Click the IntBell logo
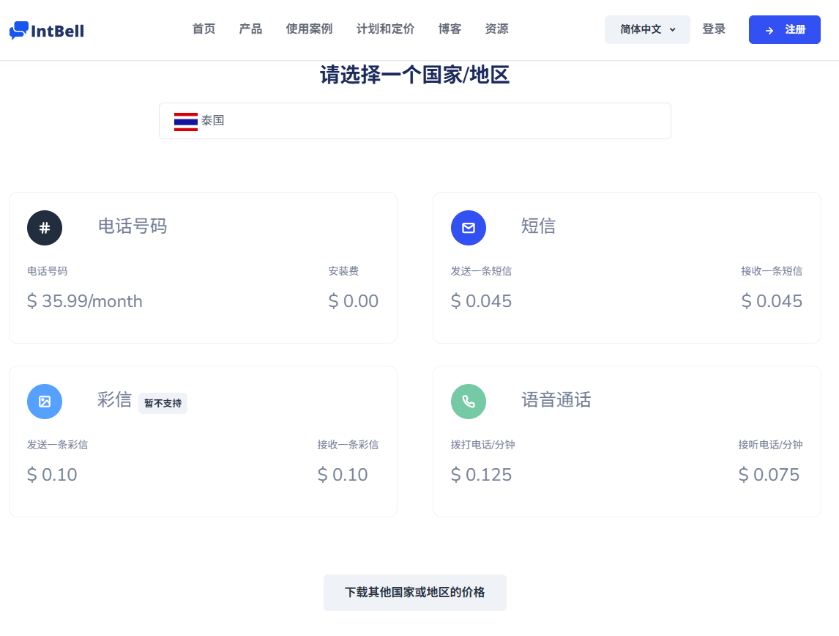This screenshot has height=636, width=839. click(47, 30)
